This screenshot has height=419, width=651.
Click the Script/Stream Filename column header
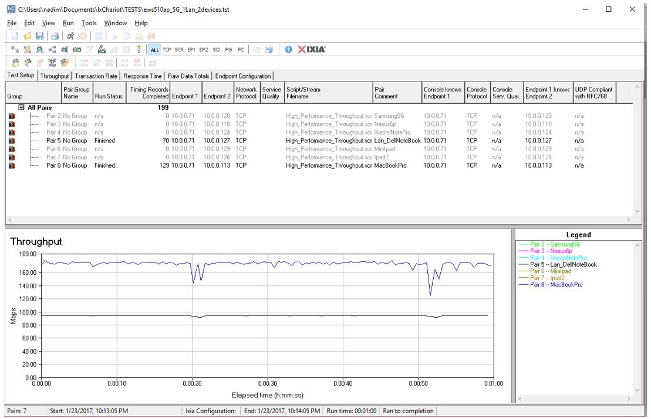pos(328,93)
